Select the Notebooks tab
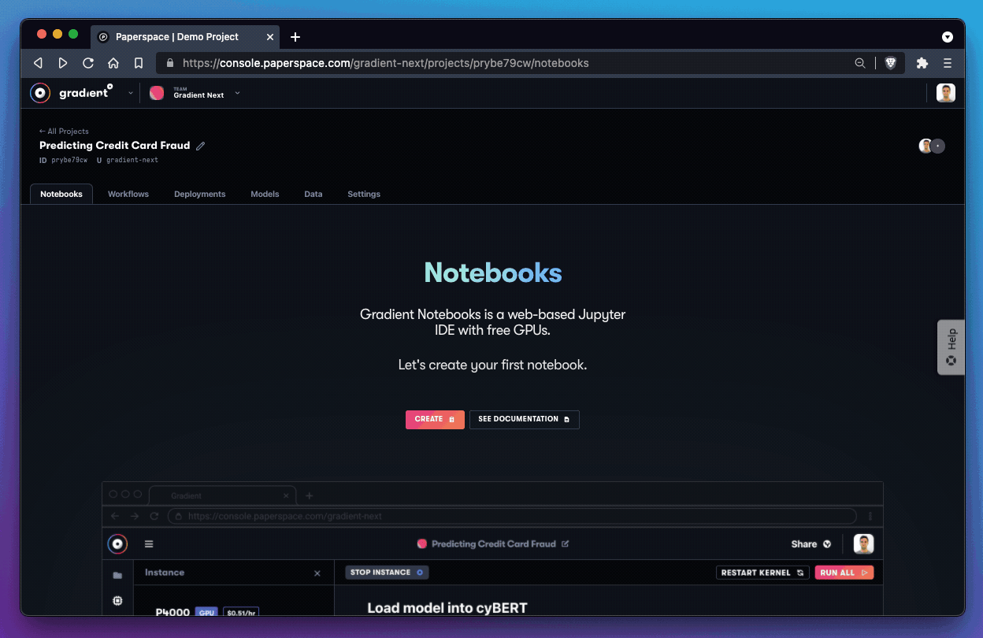 click(61, 194)
